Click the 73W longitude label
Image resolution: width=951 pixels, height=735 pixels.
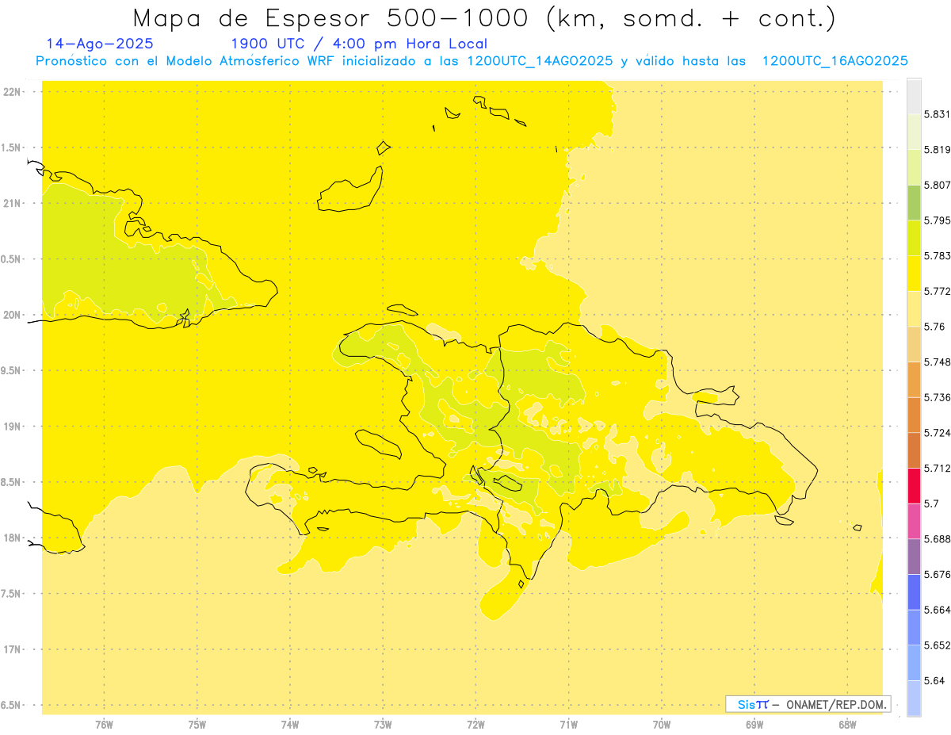pyautogui.click(x=383, y=725)
